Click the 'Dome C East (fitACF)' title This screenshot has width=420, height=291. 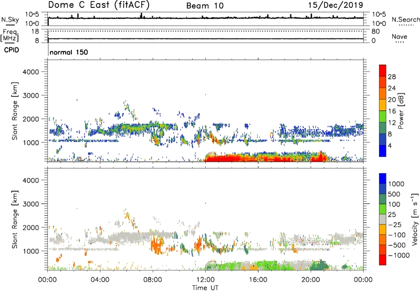99,5
